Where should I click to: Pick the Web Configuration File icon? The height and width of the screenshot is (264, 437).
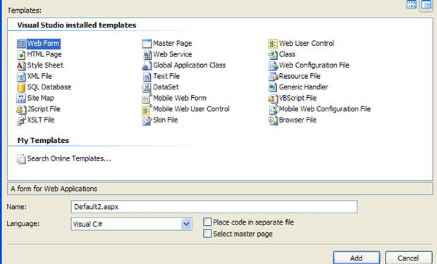[273, 65]
